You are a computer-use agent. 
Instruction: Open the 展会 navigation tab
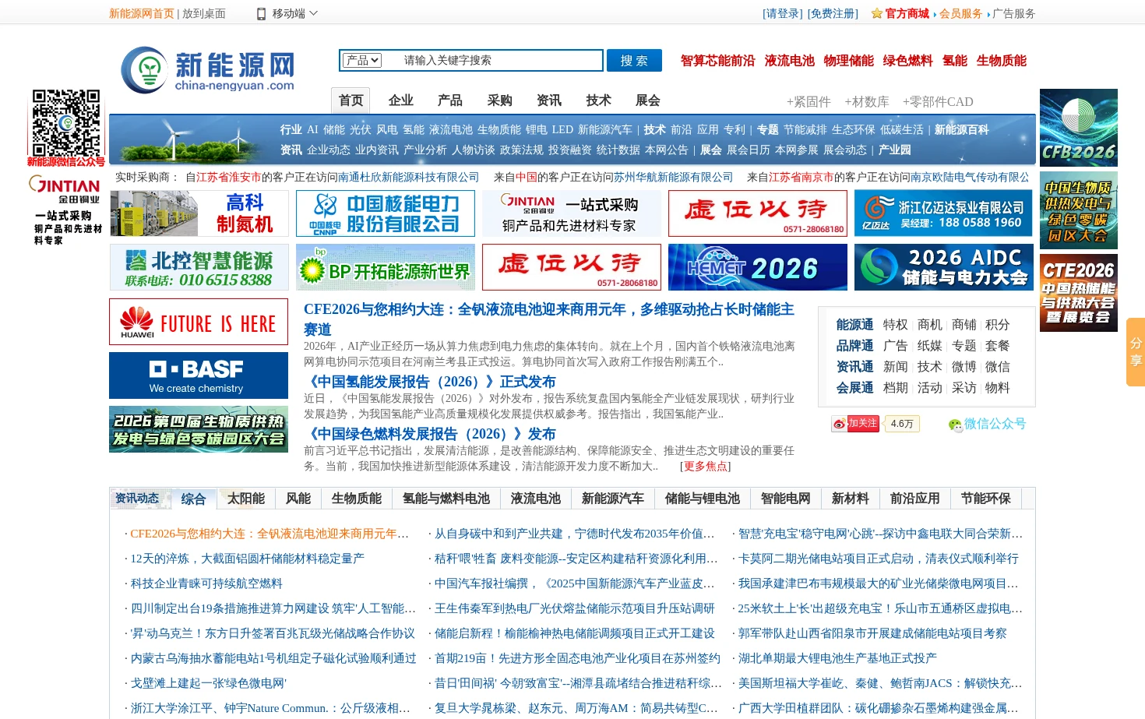pos(648,100)
